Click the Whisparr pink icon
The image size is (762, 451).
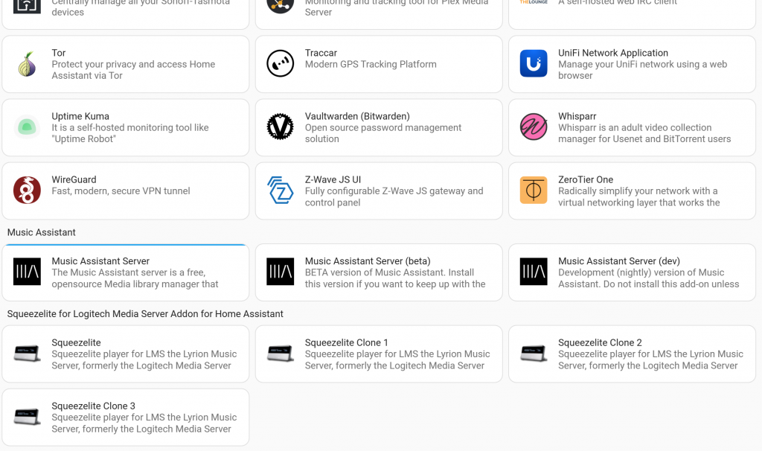[534, 127]
